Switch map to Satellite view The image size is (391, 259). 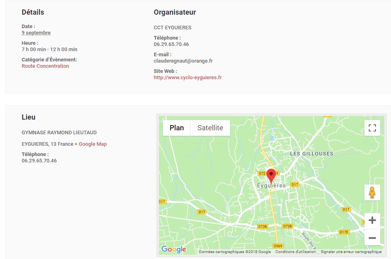coord(210,128)
